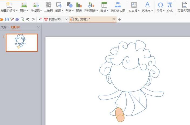The width and height of the screenshot is (190, 125).
Task: Expand the 表格 dropdown arrow
Action: pos(108,11)
